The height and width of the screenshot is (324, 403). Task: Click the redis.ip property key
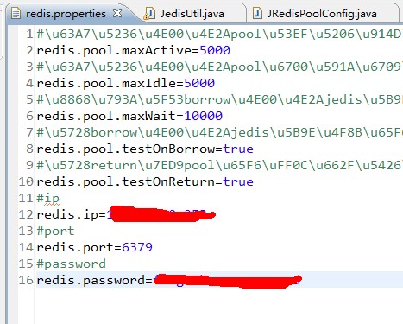[67, 214]
